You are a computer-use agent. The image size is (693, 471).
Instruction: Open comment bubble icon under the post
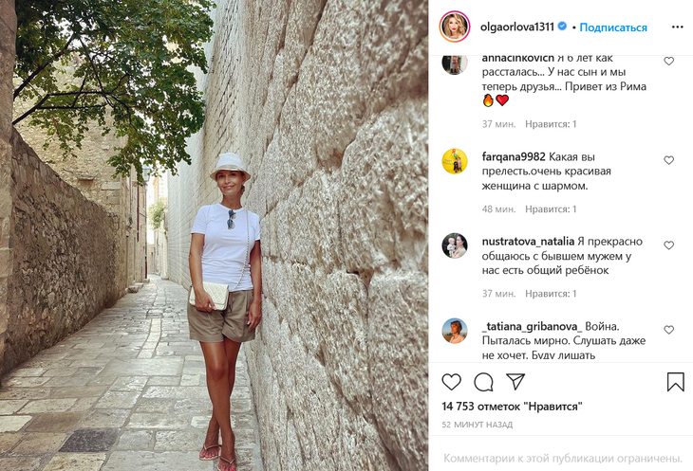pyautogui.click(x=483, y=382)
